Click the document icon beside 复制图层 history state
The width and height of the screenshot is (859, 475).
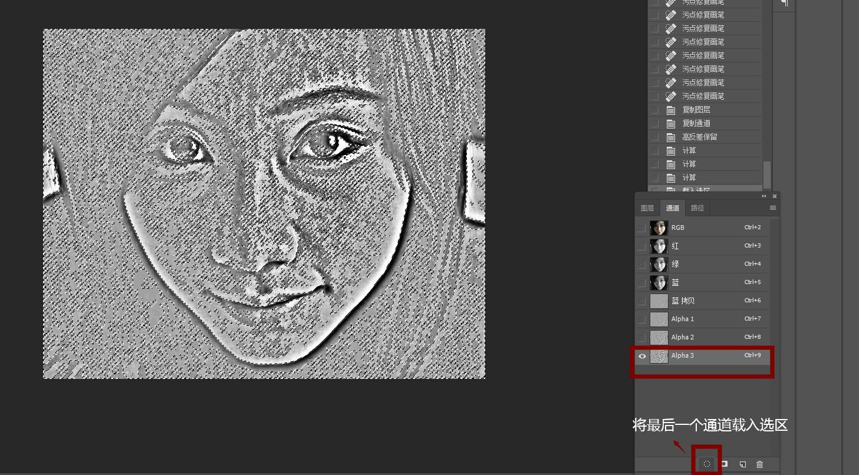tap(670, 110)
